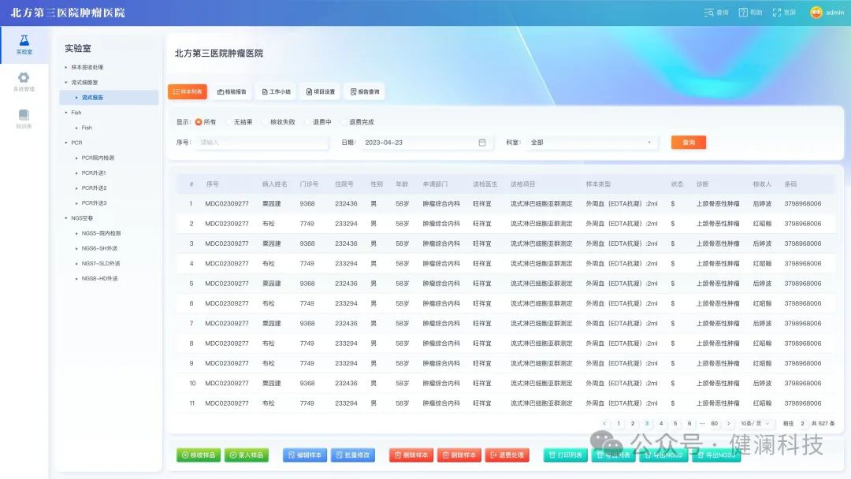Open the 10条/页 page size dropdown
Screen dimensions: 851x479
756,424
